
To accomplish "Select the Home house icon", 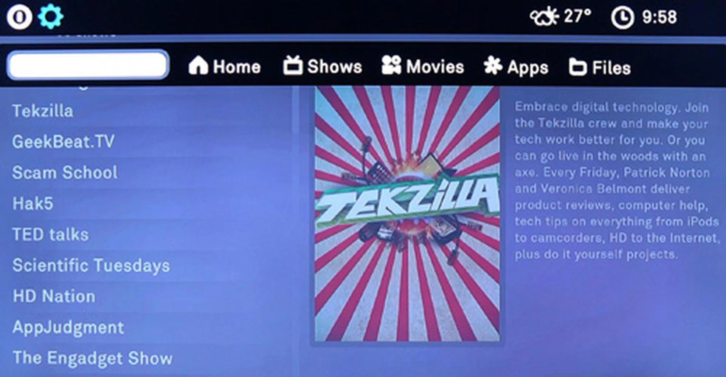I will point(198,65).
